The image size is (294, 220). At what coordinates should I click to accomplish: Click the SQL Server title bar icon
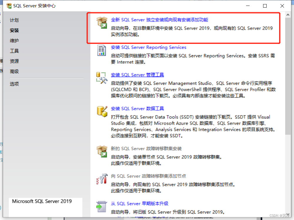pos(9,6)
